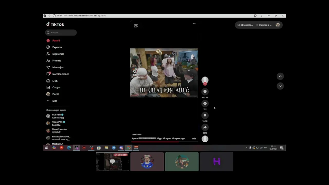Viewport: 329px width, 185px height.
Task: Save video with bookmark icon
Action: coord(205,115)
